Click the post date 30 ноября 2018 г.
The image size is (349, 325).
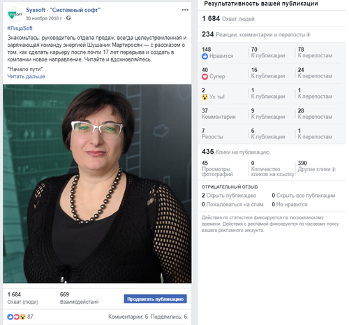(x=44, y=18)
